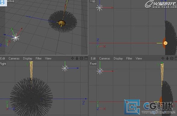Grab the light's red X-axis handle in Front viewport

click(112, 71)
